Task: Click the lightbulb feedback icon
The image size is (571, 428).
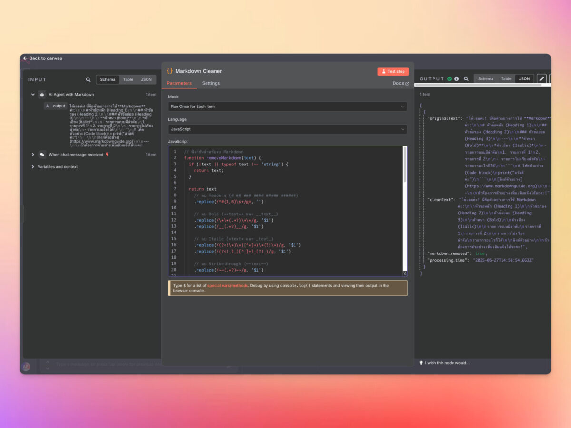Action: (421, 363)
